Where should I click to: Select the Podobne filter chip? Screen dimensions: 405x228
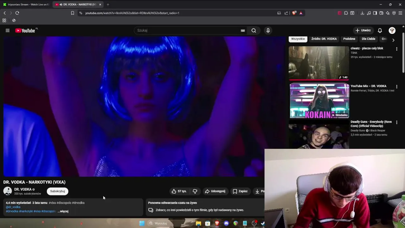pyautogui.click(x=349, y=39)
